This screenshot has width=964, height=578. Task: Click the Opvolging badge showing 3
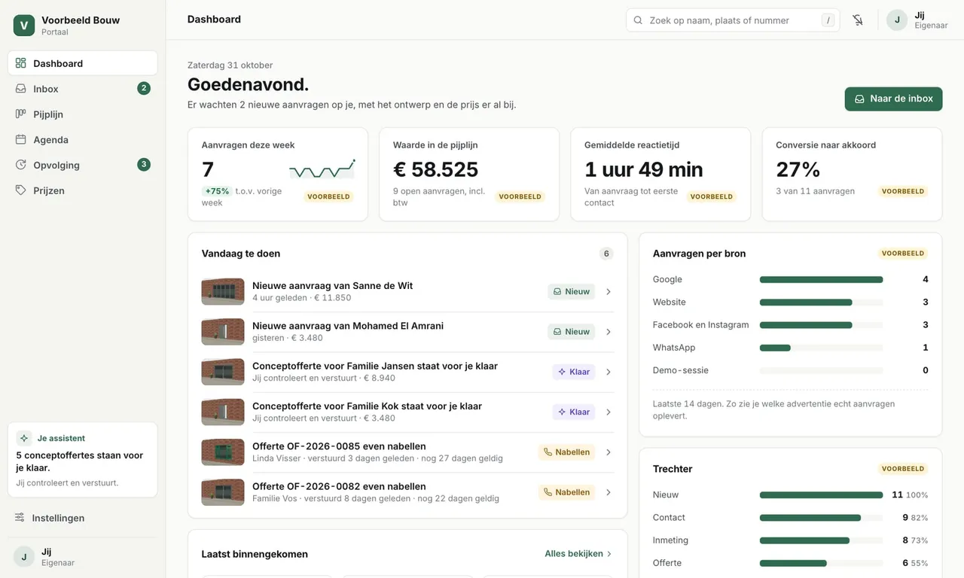144,165
